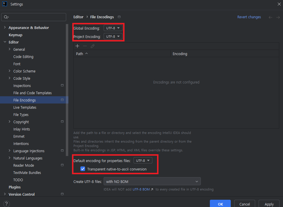Click the search magnifier icon in settings
This screenshot has height=207, width=283.
coord(6,17)
